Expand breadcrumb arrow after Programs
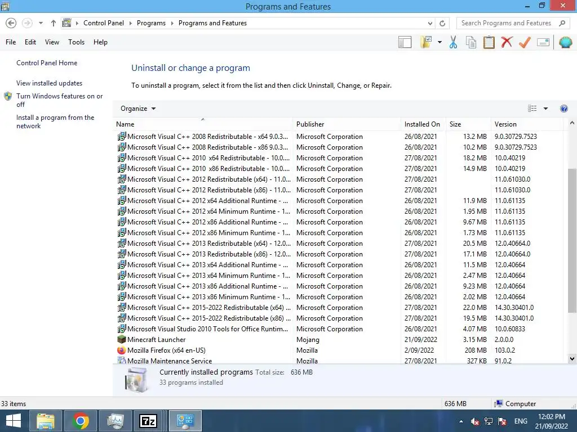Image resolution: width=577 pixels, height=432 pixels. 172,23
